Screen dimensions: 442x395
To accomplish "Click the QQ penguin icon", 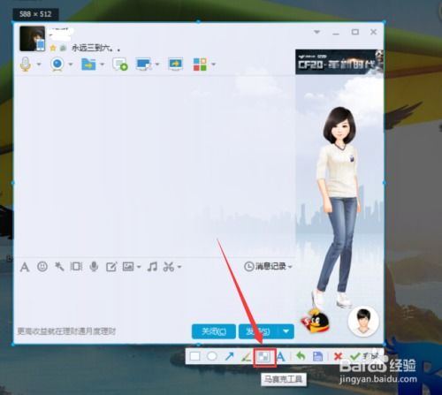I will pyautogui.click(x=315, y=321).
